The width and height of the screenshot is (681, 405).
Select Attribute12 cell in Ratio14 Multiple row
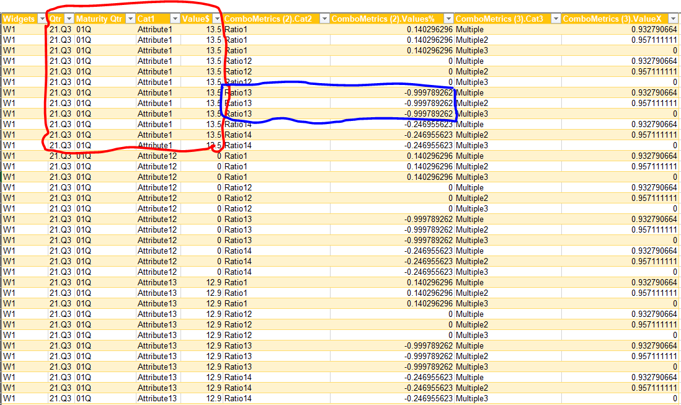(x=158, y=251)
